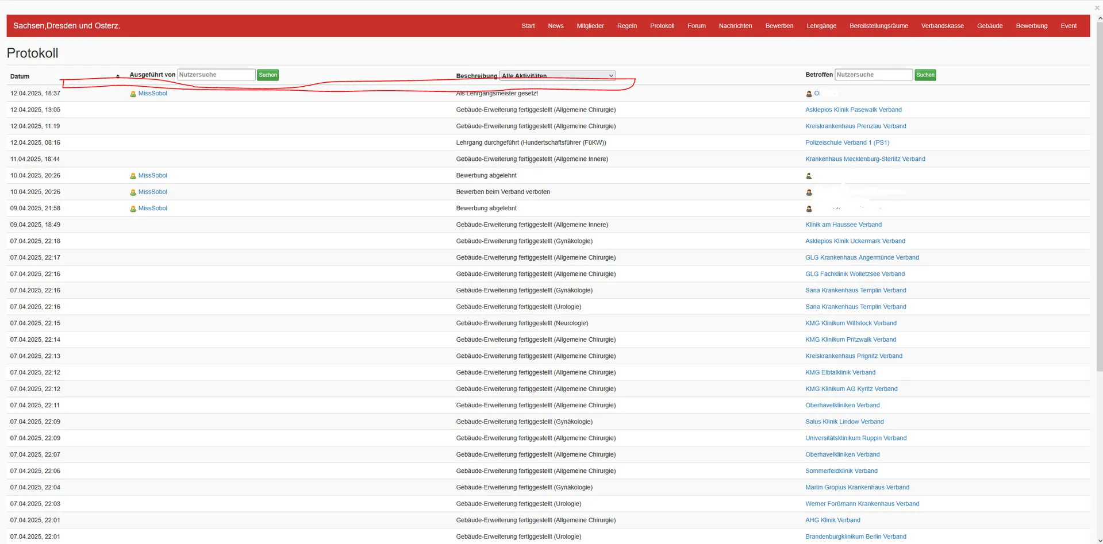Go to the Lehrgänge page

(x=821, y=26)
